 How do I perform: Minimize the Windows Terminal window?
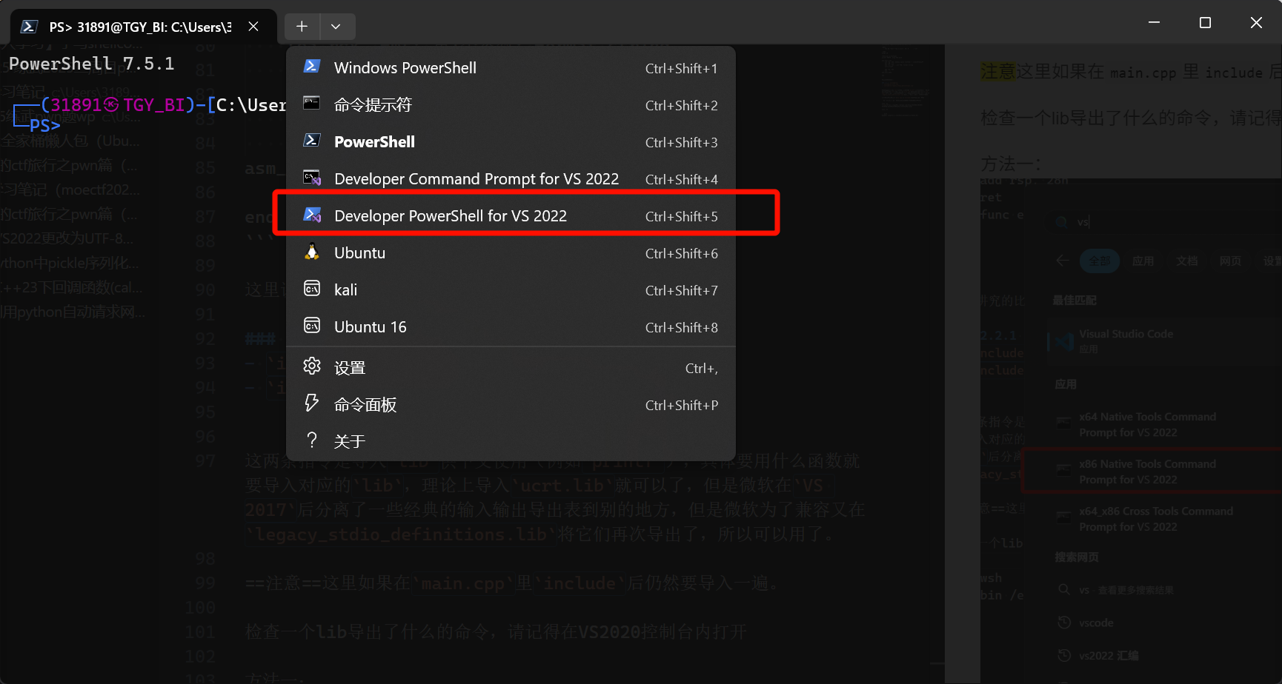[x=1154, y=22]
